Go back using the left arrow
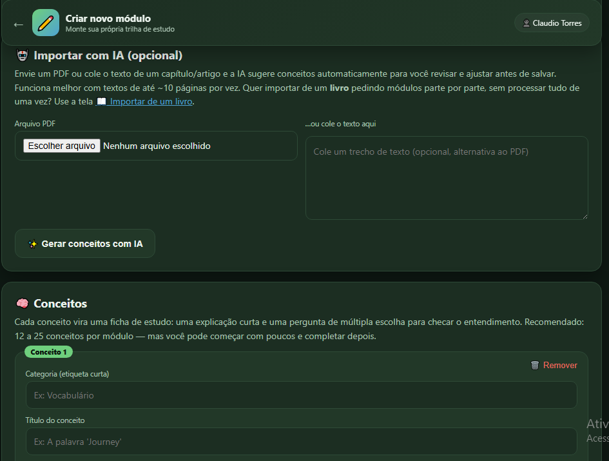The image size is (609, 461). tap(18, 25)
